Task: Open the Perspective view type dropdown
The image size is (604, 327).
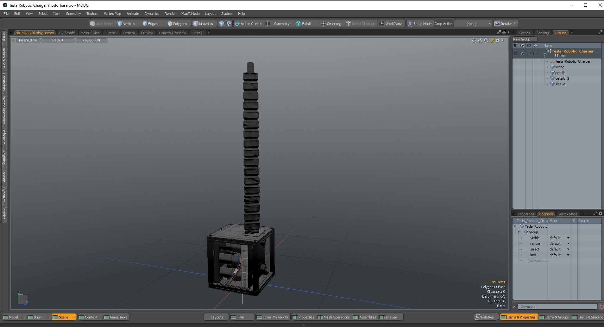Action: click(28, 40)
